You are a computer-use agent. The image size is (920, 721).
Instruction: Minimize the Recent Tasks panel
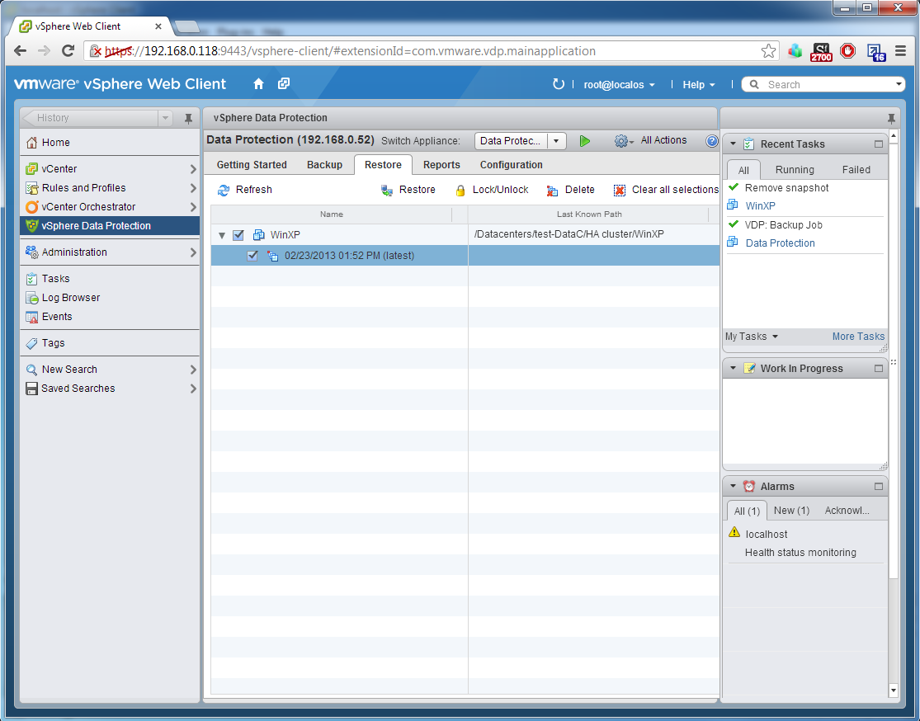(x=879, y=144)
